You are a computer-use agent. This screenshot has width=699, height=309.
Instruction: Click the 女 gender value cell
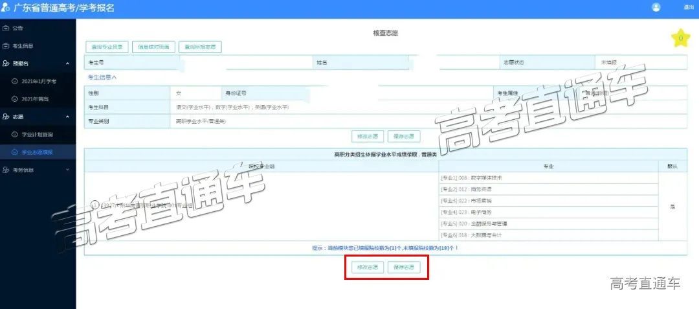click(196, 93)
